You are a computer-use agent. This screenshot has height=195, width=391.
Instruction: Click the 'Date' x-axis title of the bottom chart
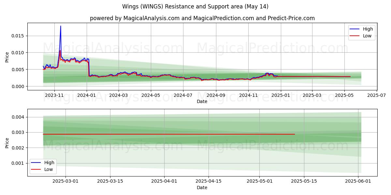click(x=202, y=188)
